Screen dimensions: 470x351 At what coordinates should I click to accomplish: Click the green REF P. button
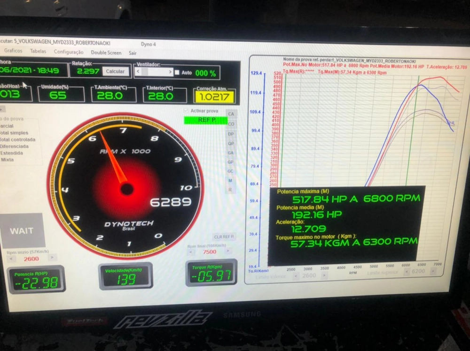pos(206,120)
